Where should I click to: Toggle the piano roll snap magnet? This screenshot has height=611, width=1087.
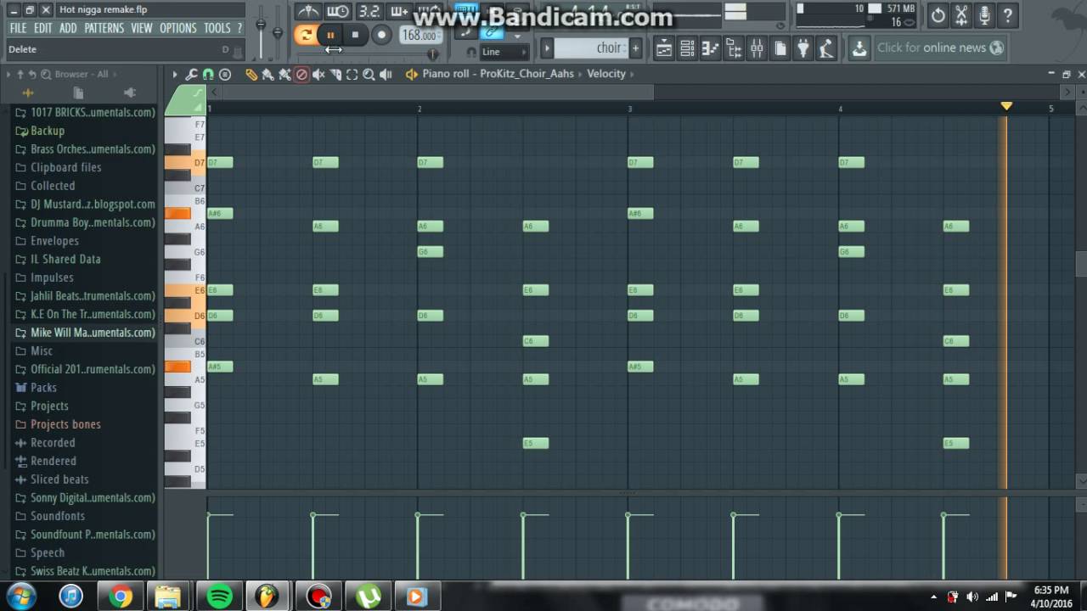[208, 75]
